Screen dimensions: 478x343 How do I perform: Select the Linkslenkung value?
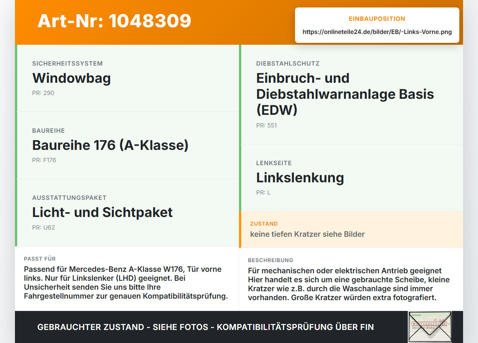point(300,178)
